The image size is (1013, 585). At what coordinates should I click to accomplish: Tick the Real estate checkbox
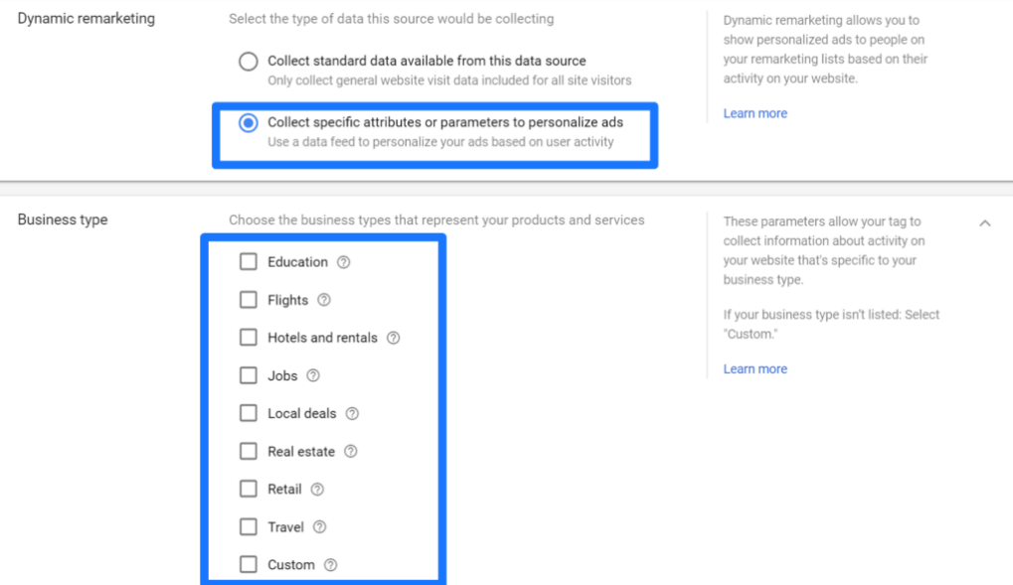click(249, 451)
